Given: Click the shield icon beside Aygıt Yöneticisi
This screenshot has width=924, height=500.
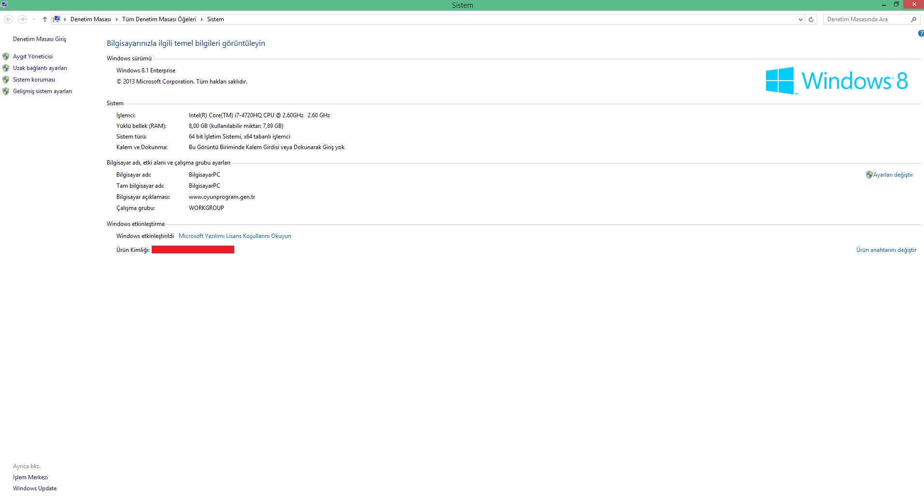Looking at the screenshot, I should [x=6, y=56].
